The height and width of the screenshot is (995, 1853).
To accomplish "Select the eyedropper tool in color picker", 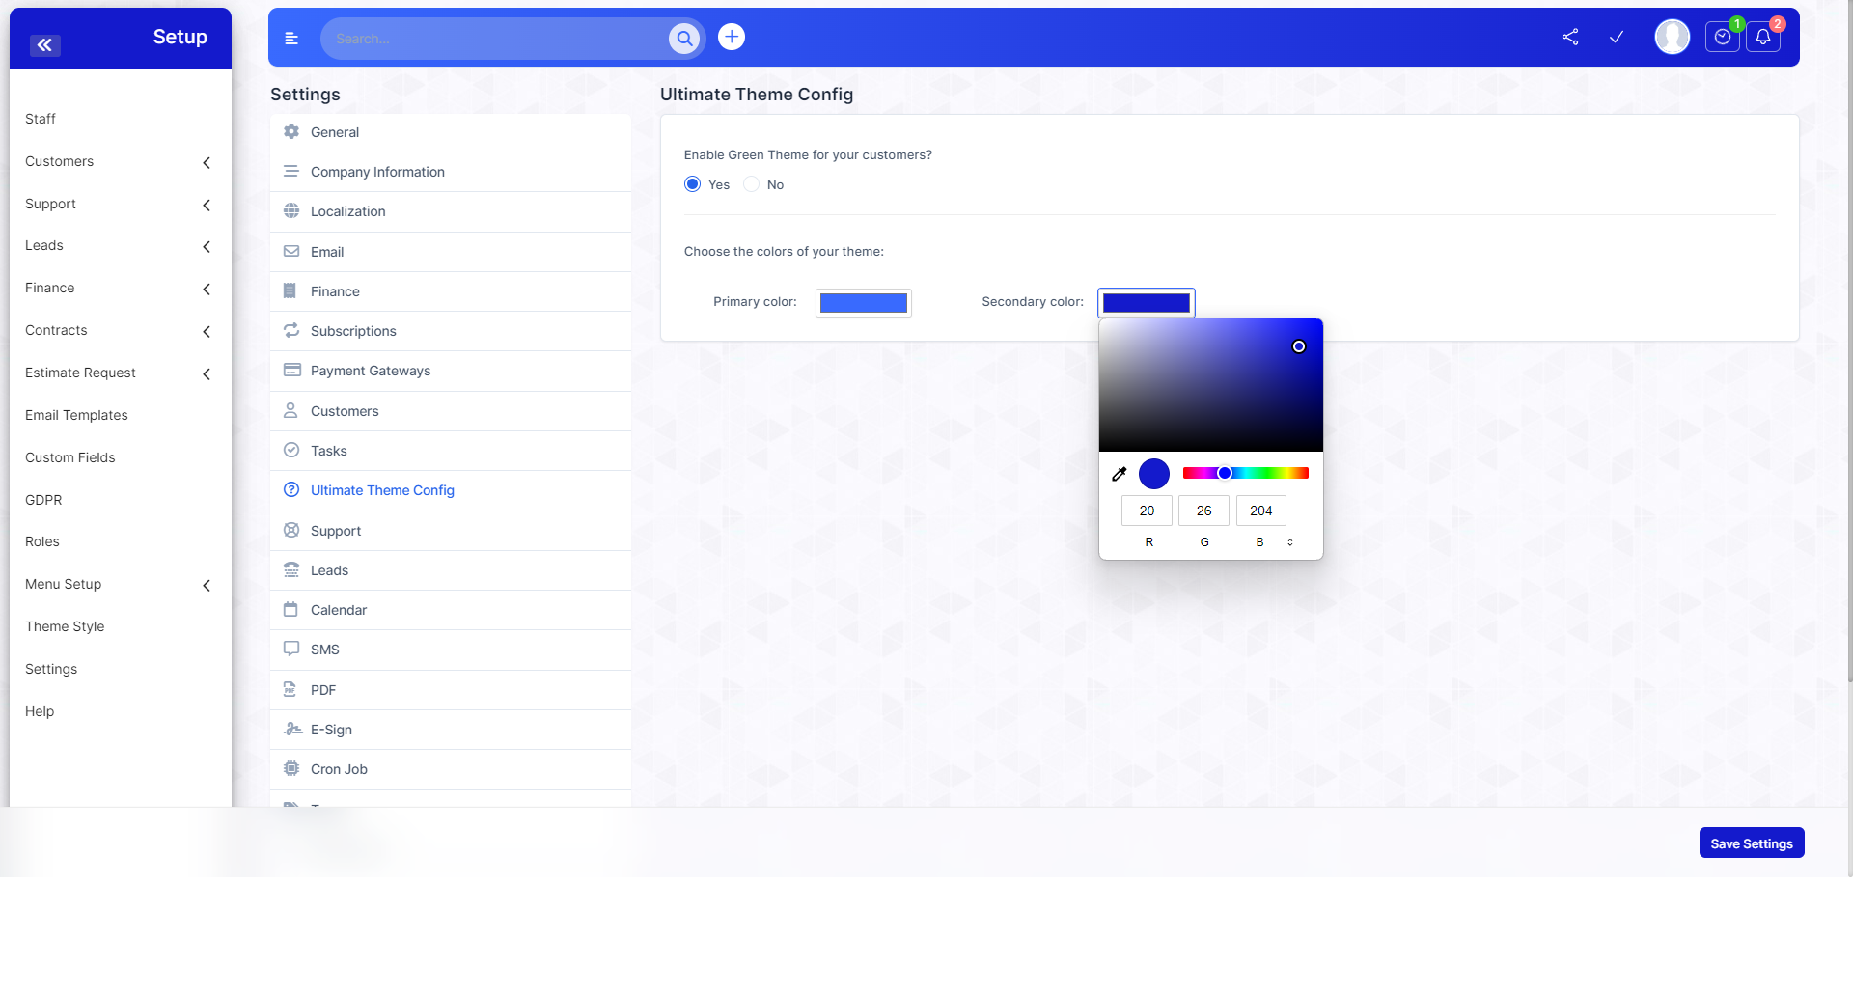I will coord(1120,473).
